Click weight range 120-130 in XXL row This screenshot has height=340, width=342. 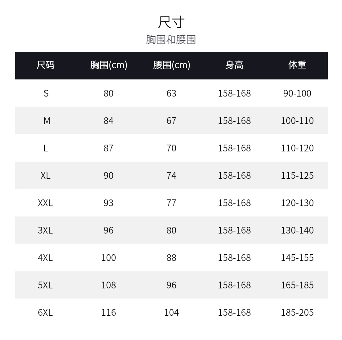coord(297,203)
